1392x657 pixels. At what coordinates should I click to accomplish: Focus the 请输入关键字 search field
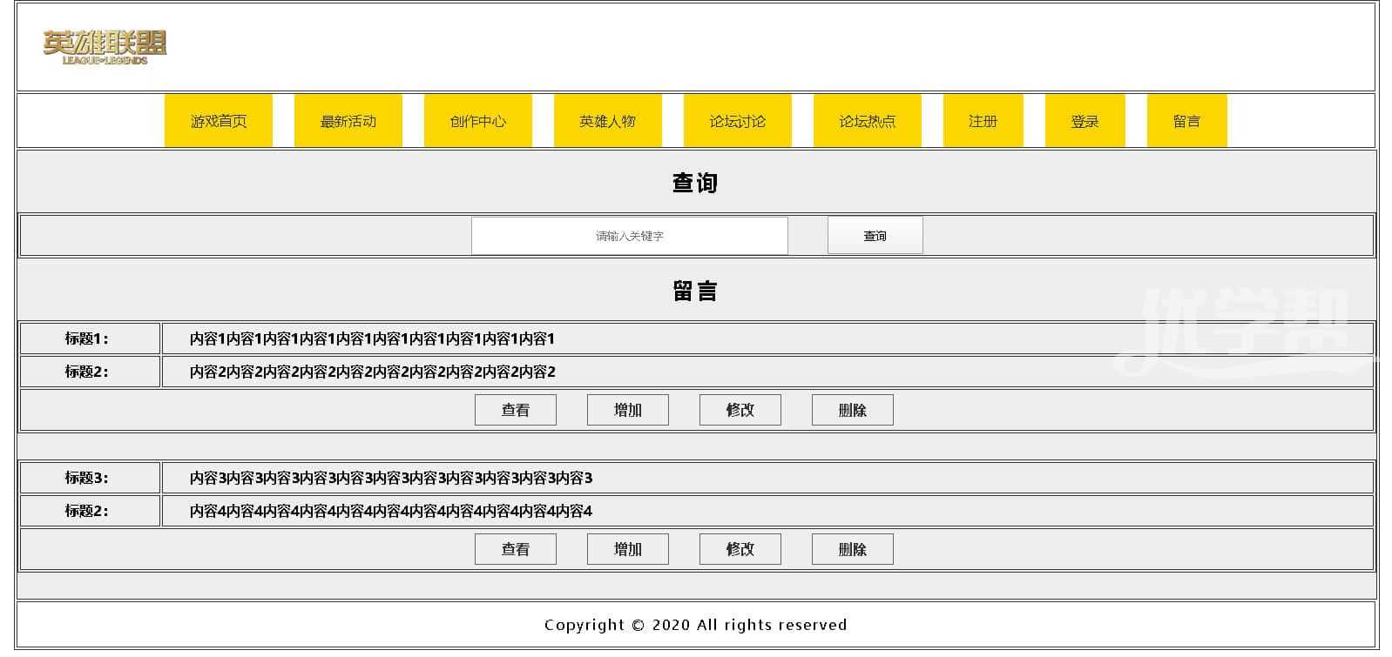tap(629, 236)
